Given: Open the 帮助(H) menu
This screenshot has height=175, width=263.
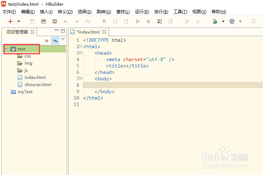Looking at the screenshot, I should 219,12.
